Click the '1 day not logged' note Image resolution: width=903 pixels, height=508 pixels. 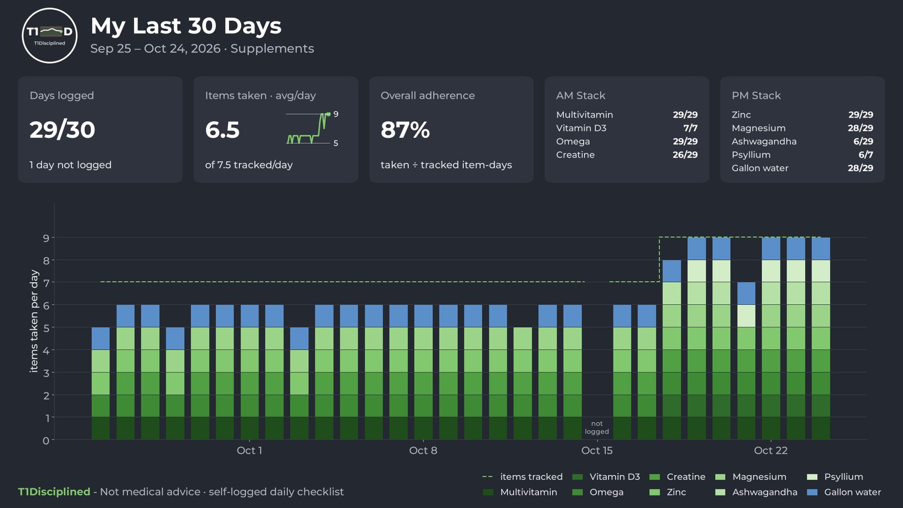pos(71,165)
